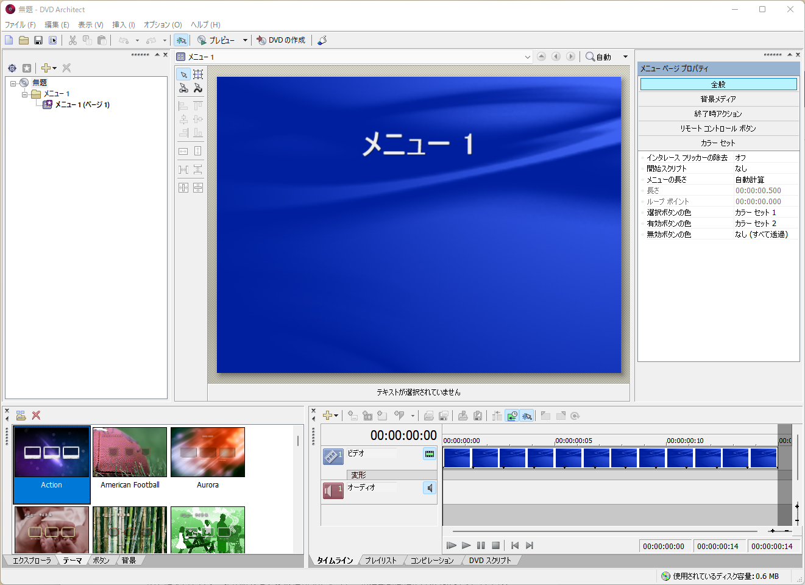Select the selection arrow tool in menu editor
Screen dimensions: 805x585
tap(183, 74)
